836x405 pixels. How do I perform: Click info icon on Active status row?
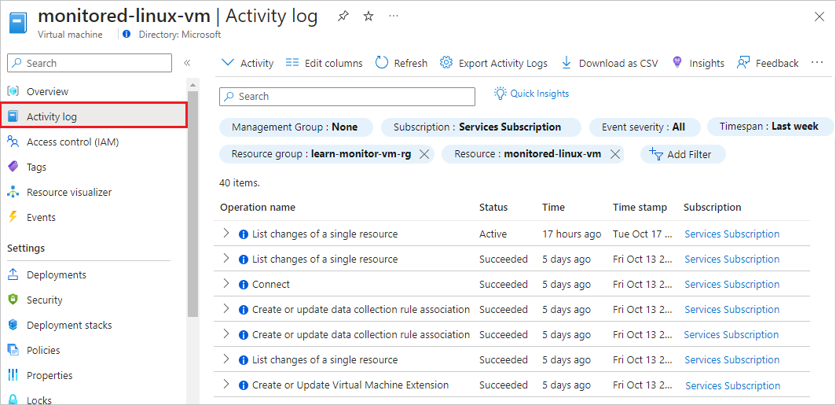pos(244,234)
